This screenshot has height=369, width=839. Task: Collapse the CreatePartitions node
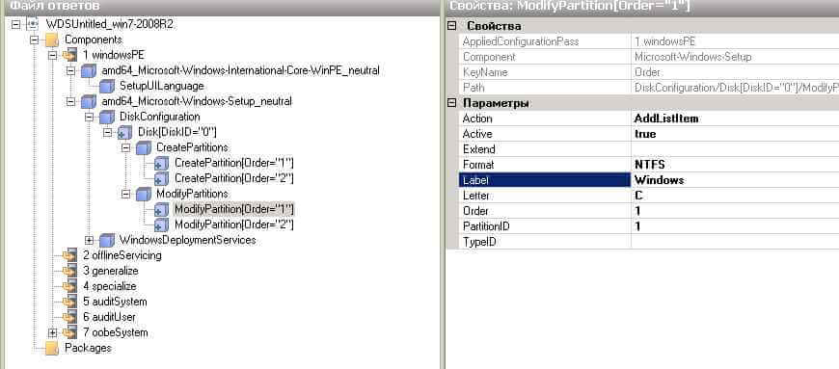(125, 147)
